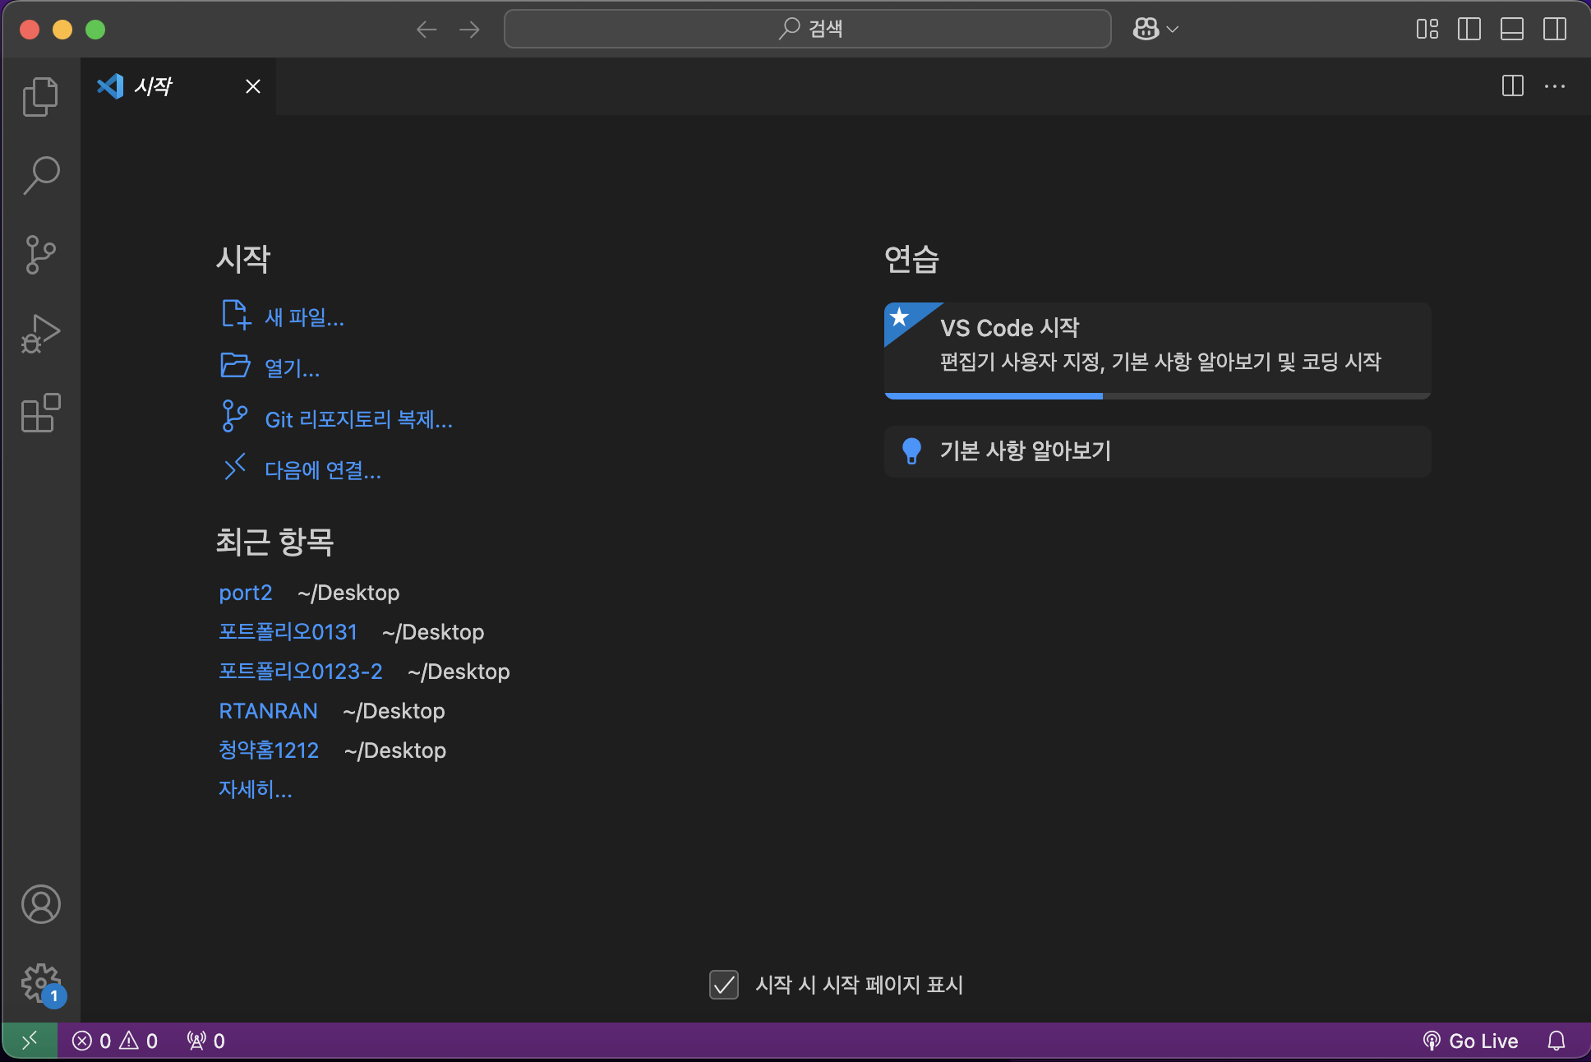Open the editor more actions menu
1591x1062 pixels.
tap(1556, 86)
